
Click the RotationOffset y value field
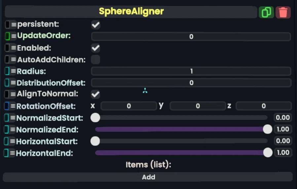[x=198, y=106]
